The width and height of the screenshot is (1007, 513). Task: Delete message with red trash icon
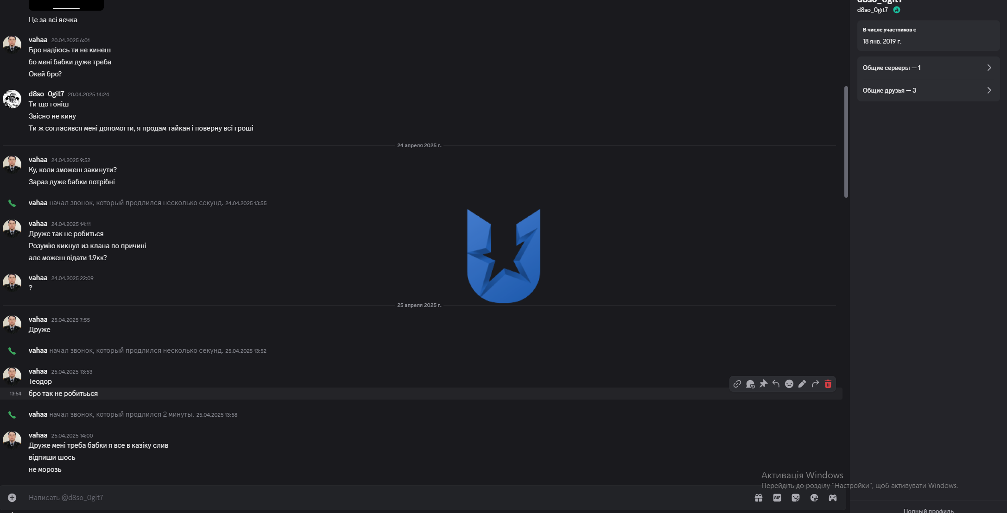[828, 384]
